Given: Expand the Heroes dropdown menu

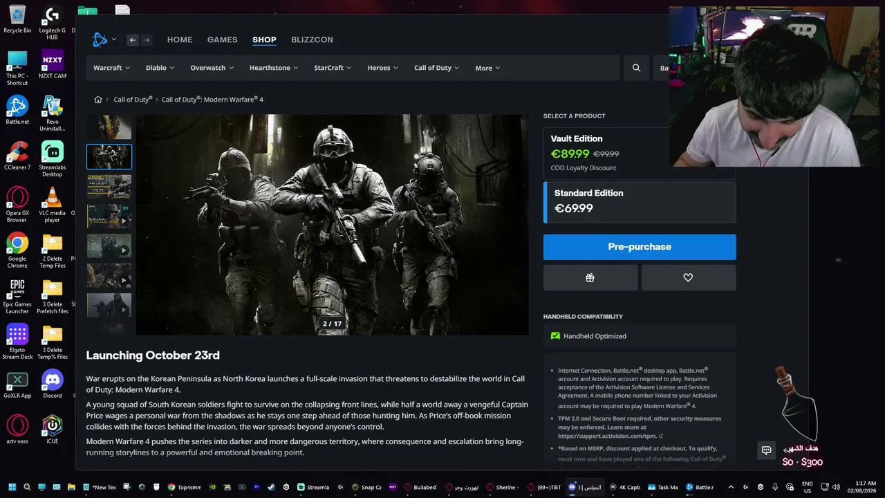Looking at the screenshot, I should [383, 68].
